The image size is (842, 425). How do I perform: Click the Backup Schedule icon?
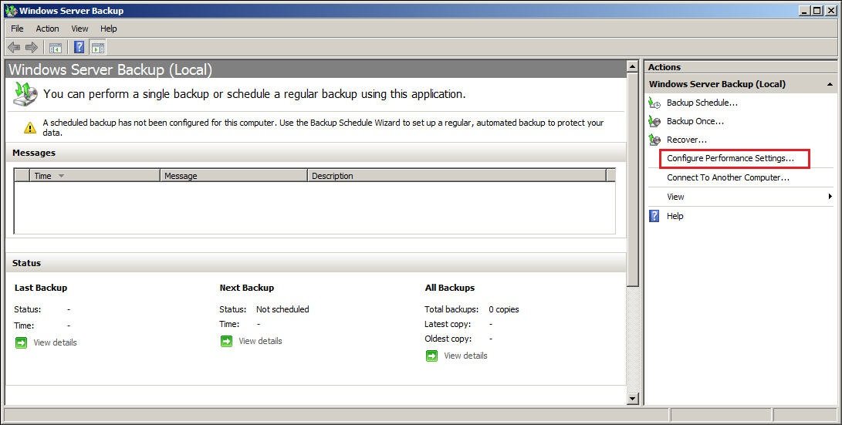tap(654, 103)
